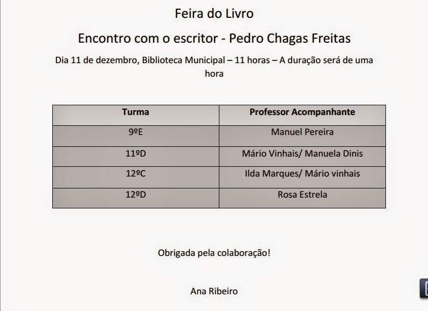Select the "12ºC" class cell
The width and height of the screenshot is (428, 311).
click(x=136, y=177)
